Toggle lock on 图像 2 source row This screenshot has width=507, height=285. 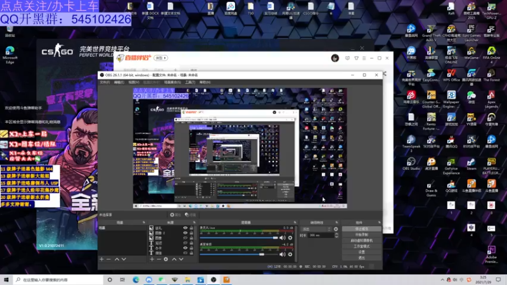191,232
